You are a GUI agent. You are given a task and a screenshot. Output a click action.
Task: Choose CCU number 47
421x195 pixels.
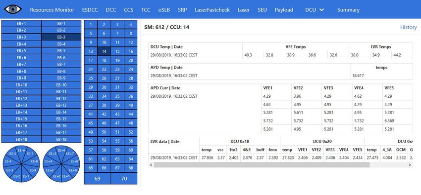(117, 123)
